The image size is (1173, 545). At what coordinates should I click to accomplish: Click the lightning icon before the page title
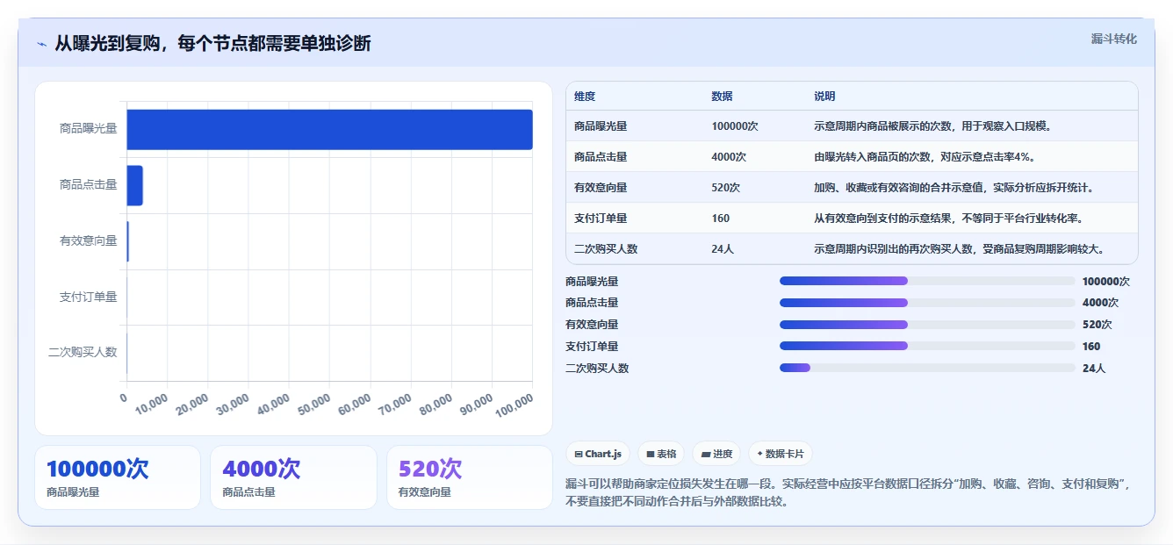coord(41,44)
